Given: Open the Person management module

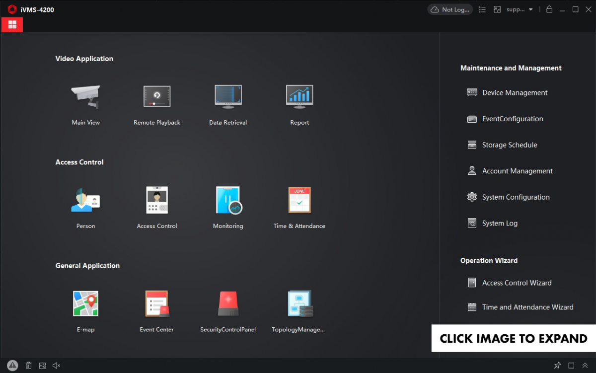Looking at the screenshot, I should 85,200.
